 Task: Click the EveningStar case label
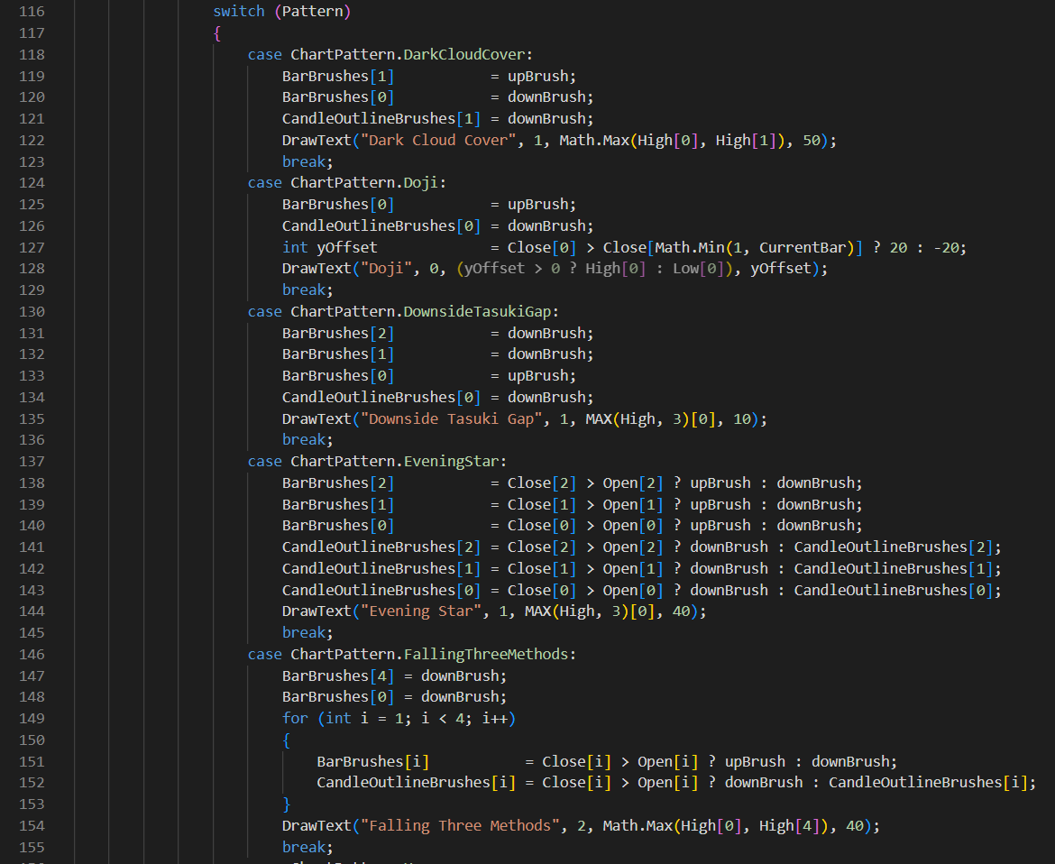[455, 461]
